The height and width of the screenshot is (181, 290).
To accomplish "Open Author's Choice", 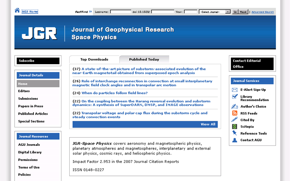I will click(x=253, y=107).
